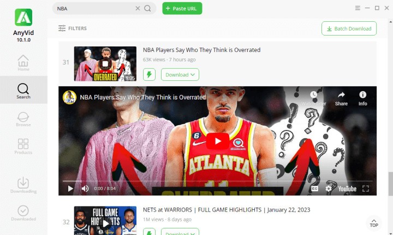Open the Products panel icon
Image resolution: width=393 pixels, height=235 pixels.
23,146
